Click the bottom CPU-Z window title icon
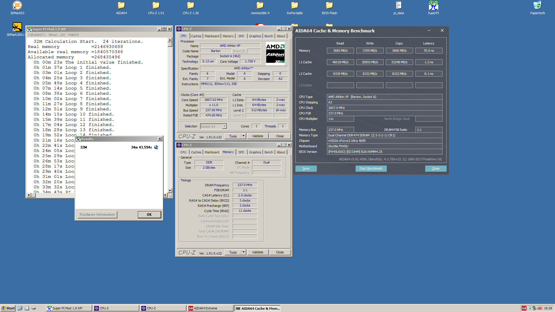 (x=179, y=145)
